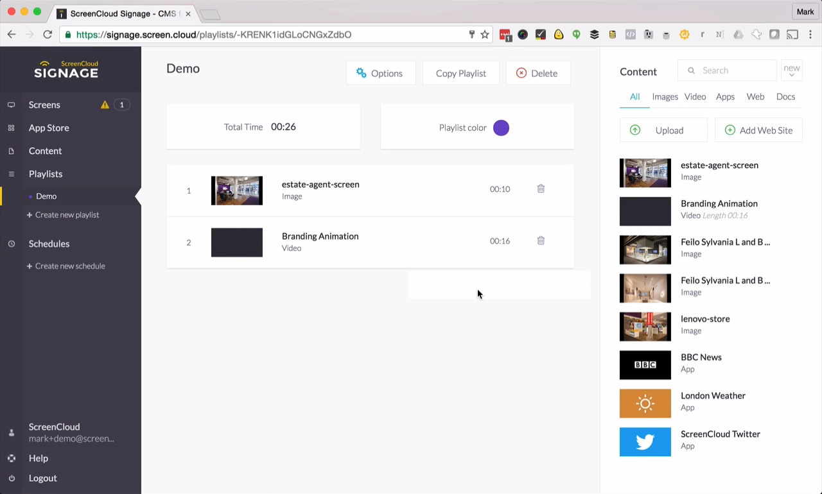Delete estate-agent-screen from the playlist via trash icon
Image resolution: width=822 pixels, height=494 pixels.
click(x=541, y=189)
